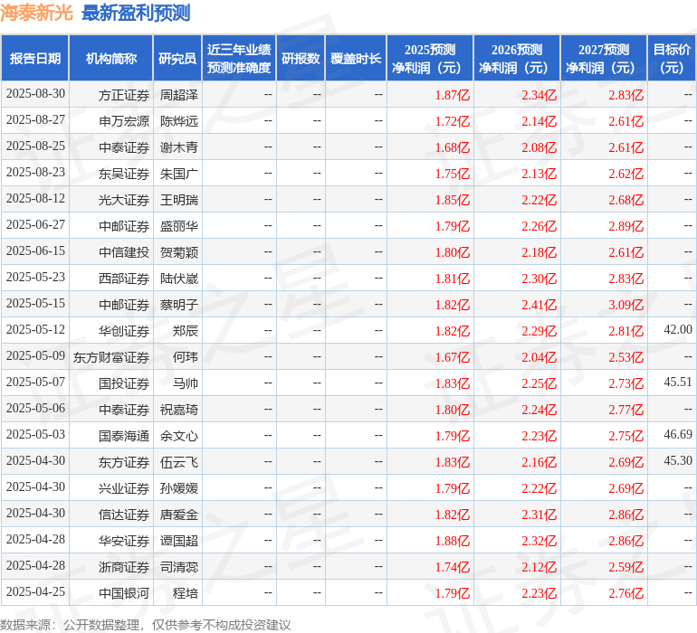Click analyst name 盛丽华

click(x=178, y=226)
